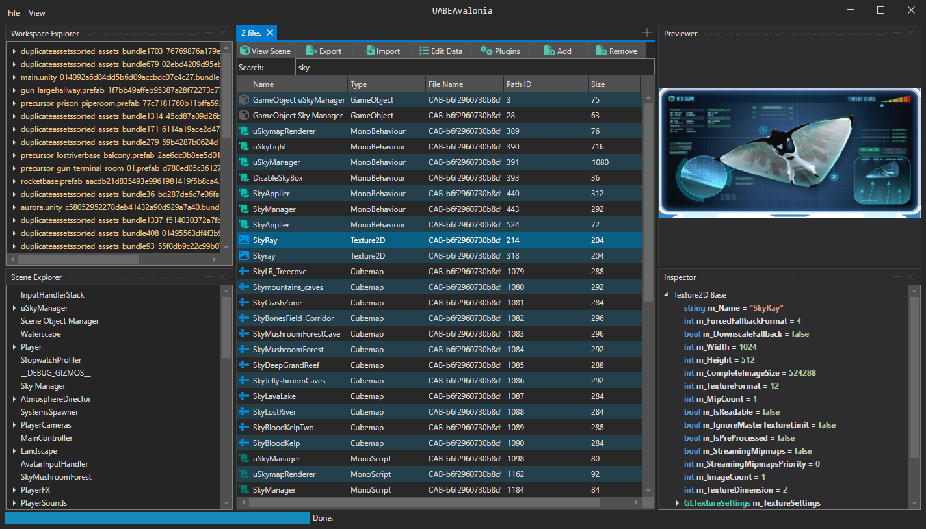Click inside the Search field
Screen dimensions: 926x529
(390, 67)
